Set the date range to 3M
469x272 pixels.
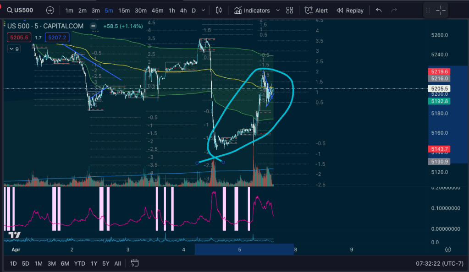point(52,263)
